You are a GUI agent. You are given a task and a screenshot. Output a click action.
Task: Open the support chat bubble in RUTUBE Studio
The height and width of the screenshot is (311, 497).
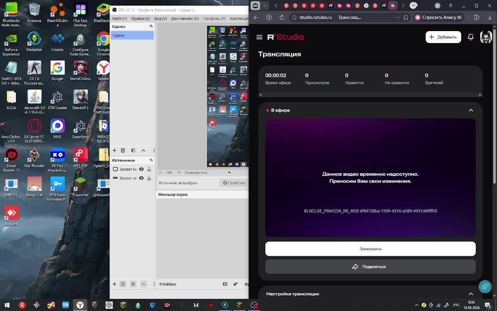coord(485,286)
